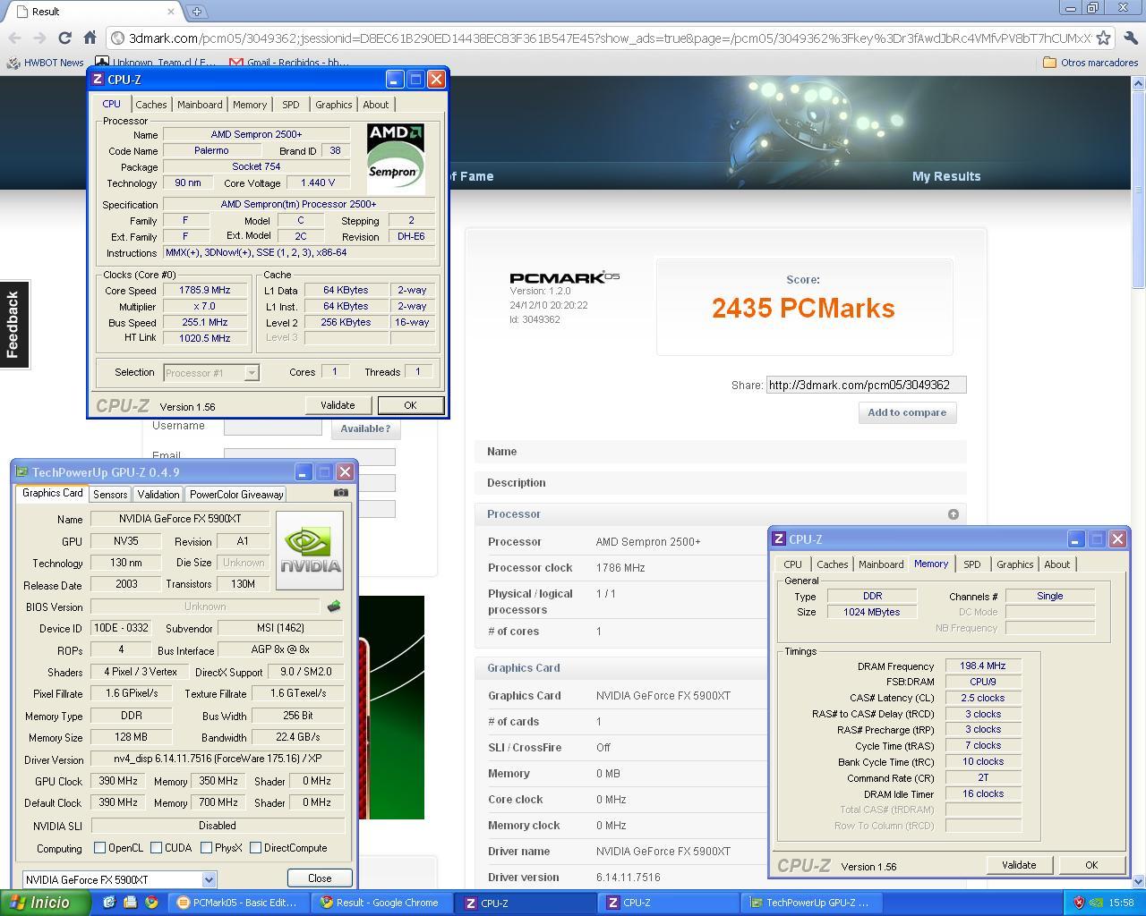This screenshot has height=916, width=1146.
Task: Take GPU-Z screenshot with camera icon
Action: click(341, 493)
